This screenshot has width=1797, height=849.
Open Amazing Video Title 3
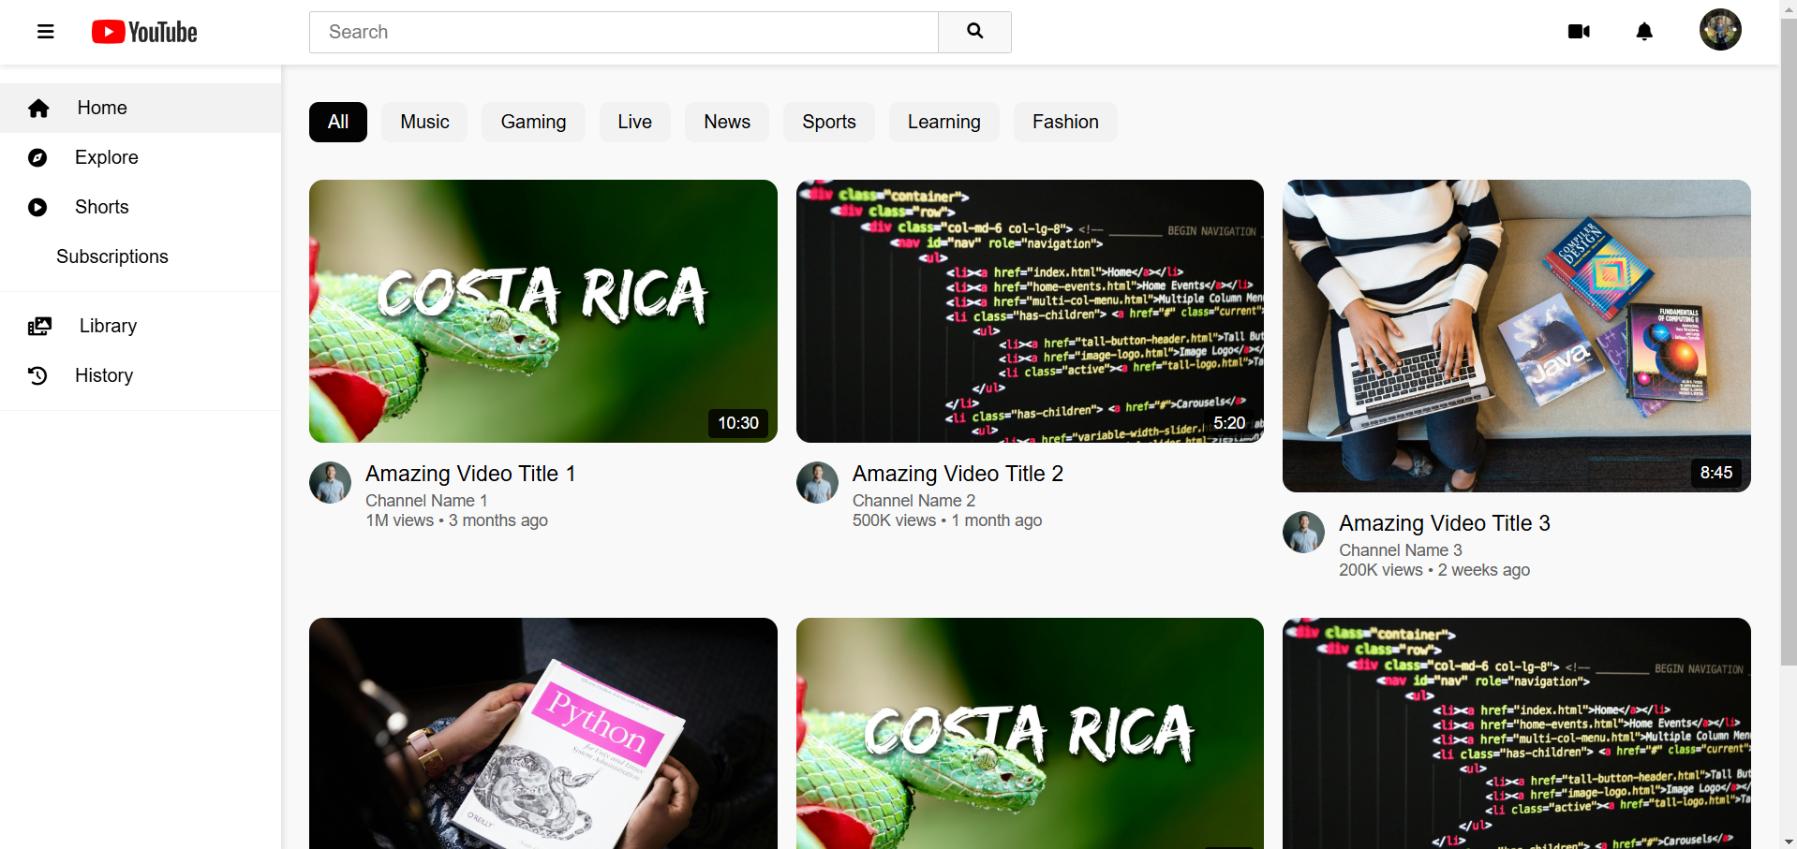[1445, 523]
